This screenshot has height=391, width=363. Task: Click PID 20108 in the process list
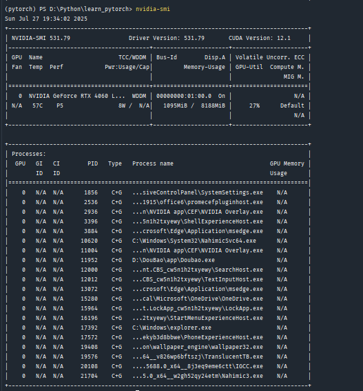89,366
